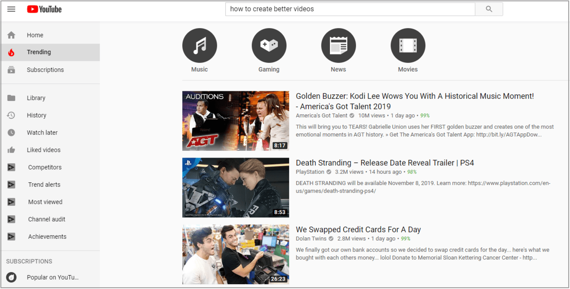Image resolution: width=570 pixels, height=289 pixels.
Task: Click the Gaming category label
Action: [x=269, y=69]
